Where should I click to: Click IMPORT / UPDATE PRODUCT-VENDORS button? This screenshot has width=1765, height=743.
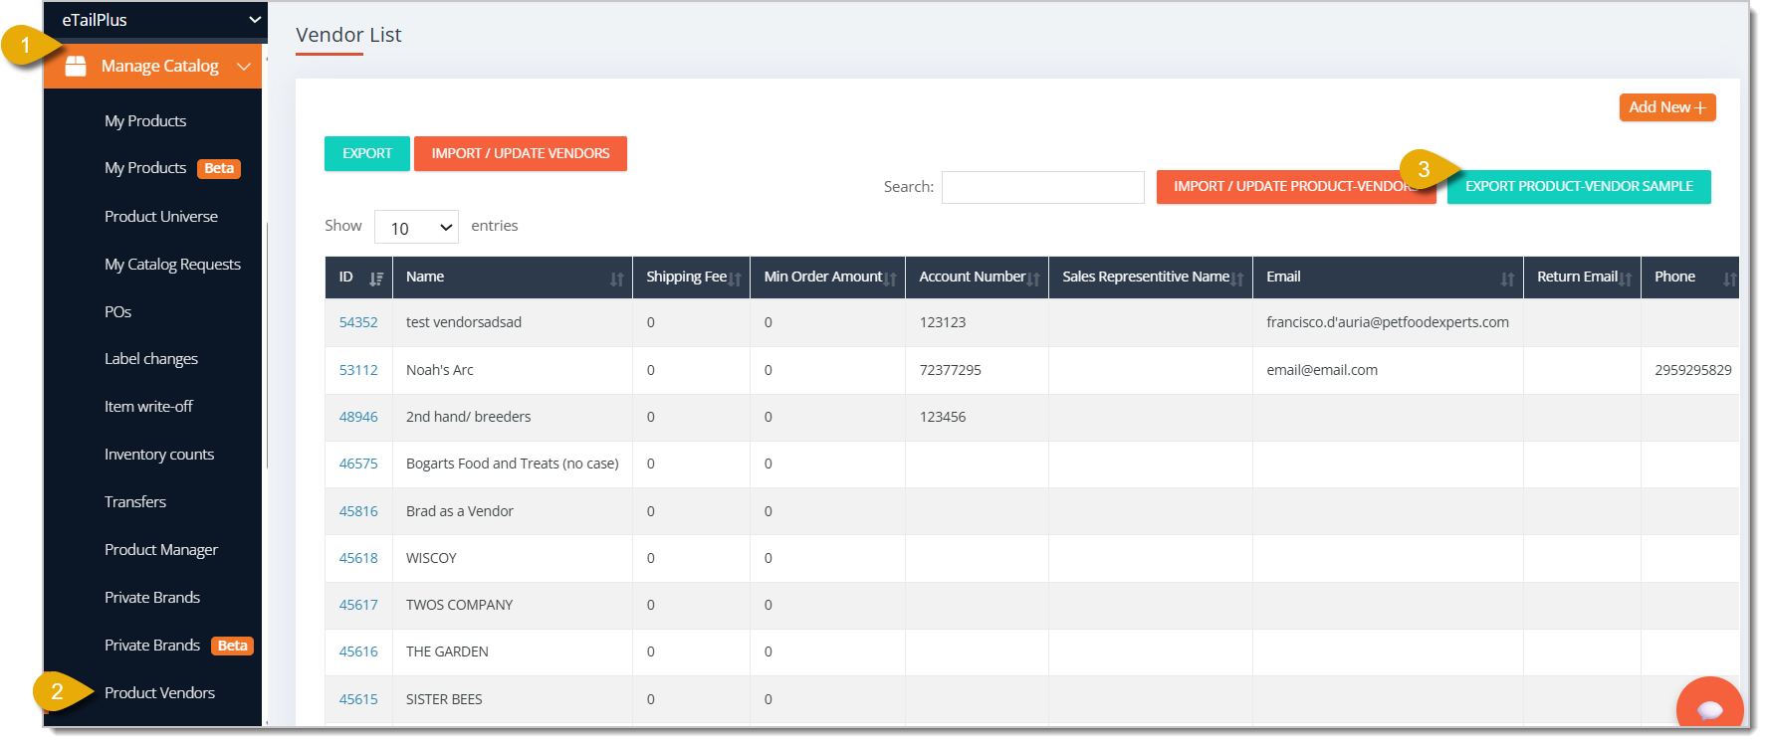click(x=1296, y=187)
